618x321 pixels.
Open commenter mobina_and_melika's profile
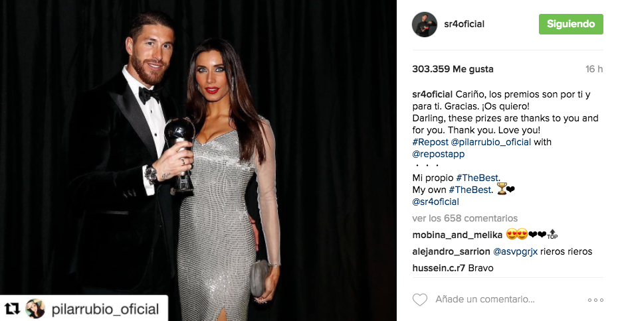tap(457, 235)
